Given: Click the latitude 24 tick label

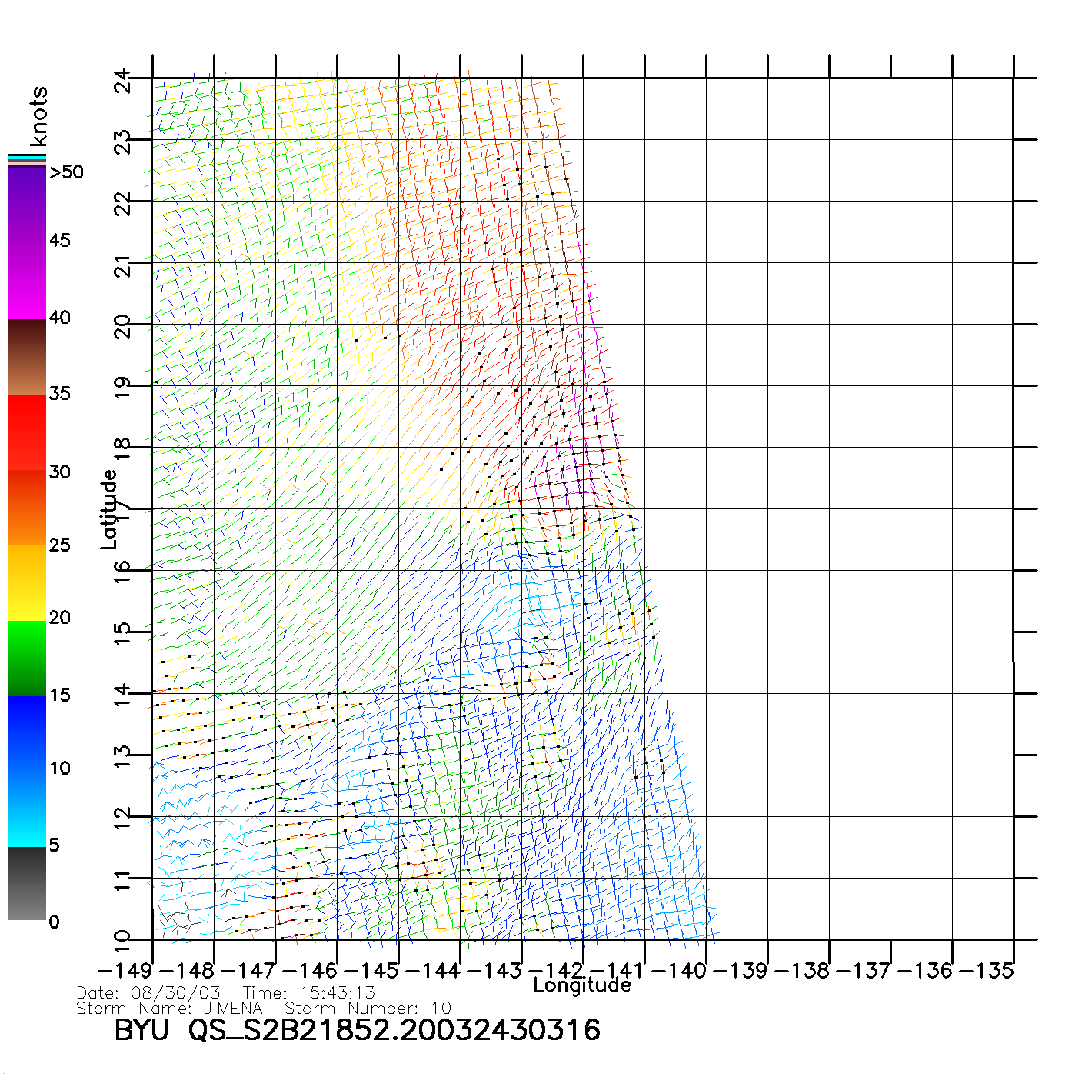Looking at the screenshot, I should point(123,80).
